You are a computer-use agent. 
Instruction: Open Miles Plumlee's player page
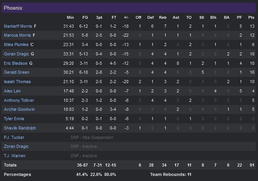coord(16,45)
